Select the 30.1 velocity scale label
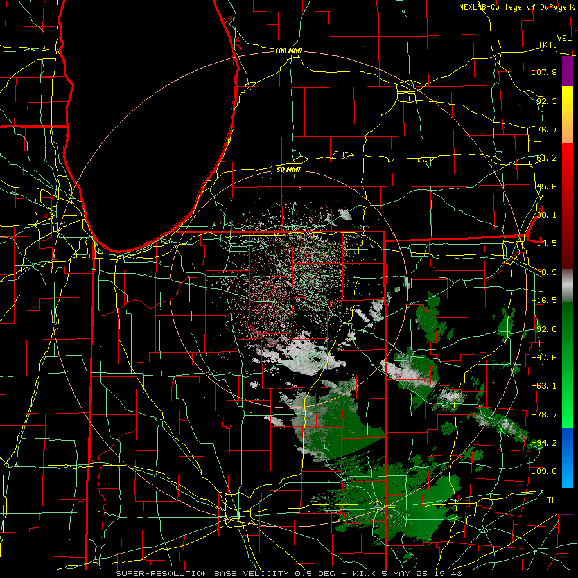The image size is (578, 578). [547, 215]
